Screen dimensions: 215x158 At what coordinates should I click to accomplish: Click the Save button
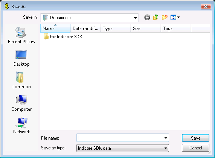pos(195,138)
